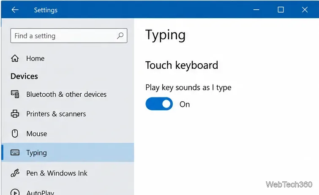
Task: Turn off Play key sounds toggle
Action: pos(159,104)
